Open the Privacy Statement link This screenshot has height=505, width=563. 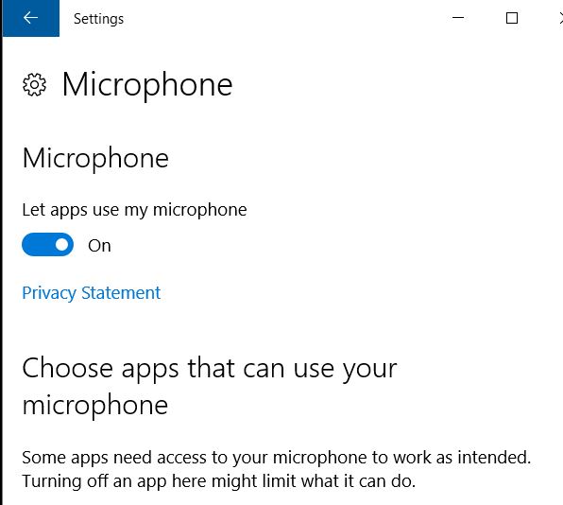tap(92, 293)
